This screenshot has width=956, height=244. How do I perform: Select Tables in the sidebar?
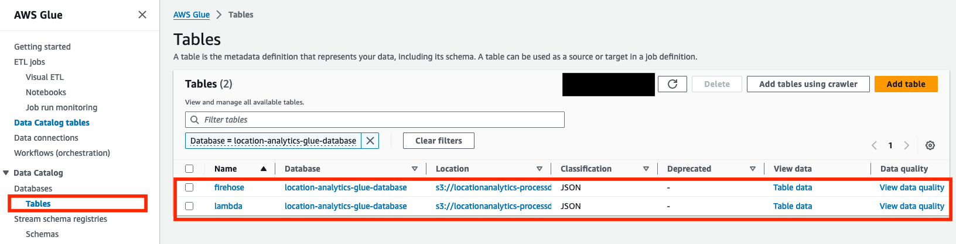[38, 204]
